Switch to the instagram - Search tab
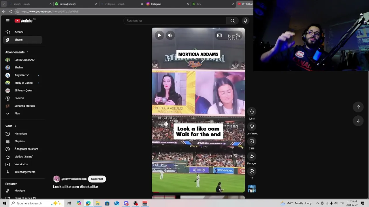The height and width of the screenshot is (207, 369). 122,4
